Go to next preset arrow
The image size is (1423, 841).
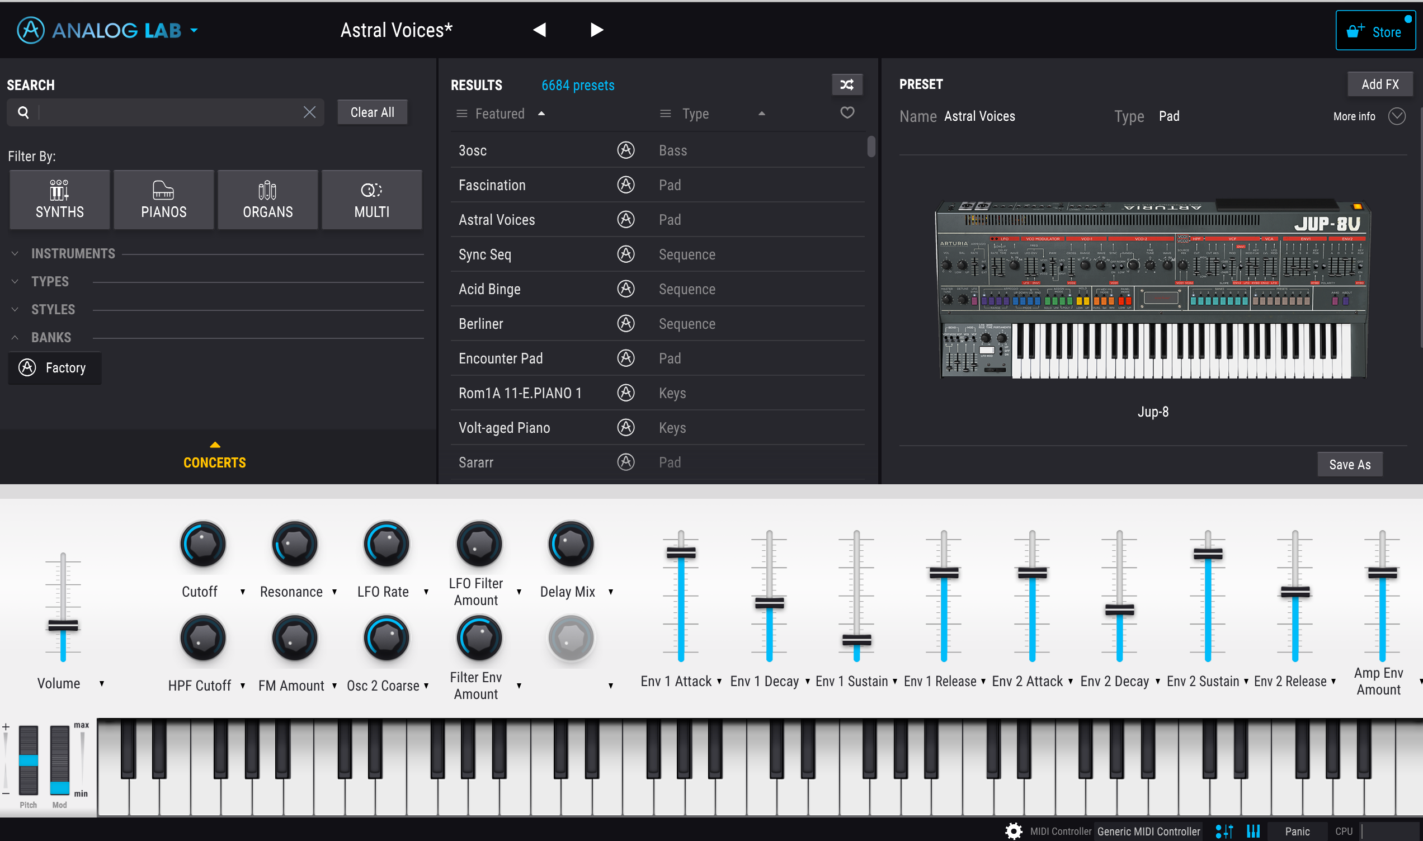tap(596, 30)
